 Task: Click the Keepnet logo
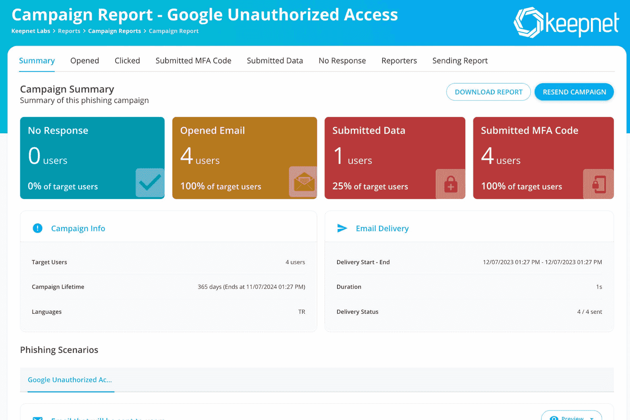[x=567, y=23]
